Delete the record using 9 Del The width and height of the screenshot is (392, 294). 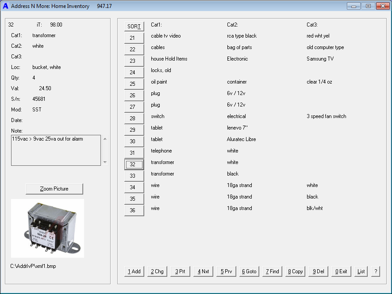318,271
